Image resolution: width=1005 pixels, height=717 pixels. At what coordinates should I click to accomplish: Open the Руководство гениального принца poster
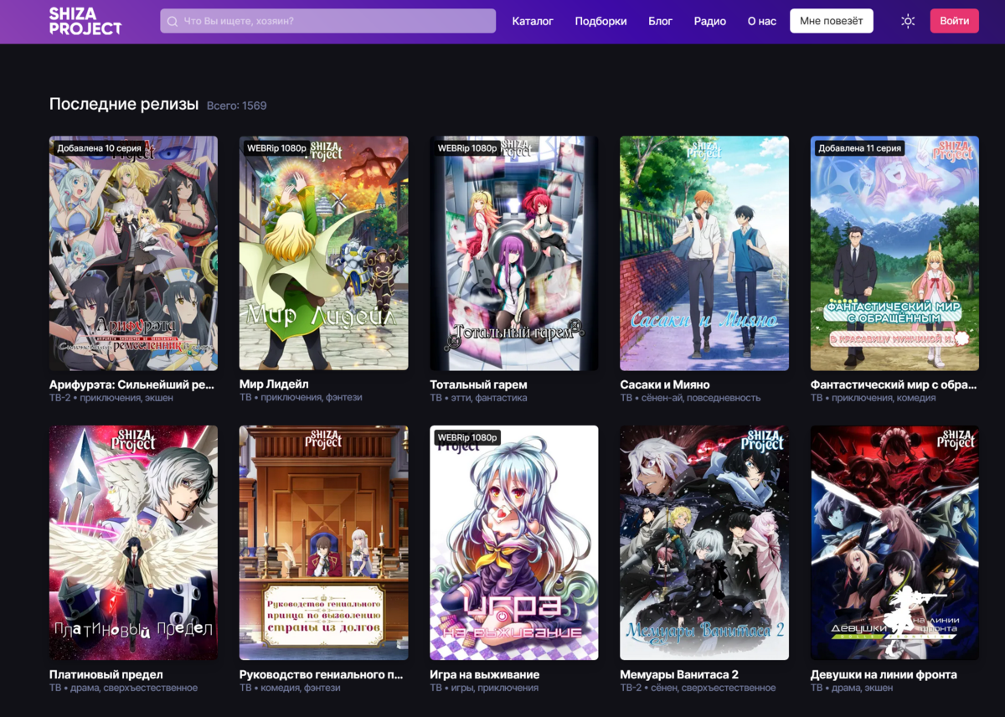[323, 543]
